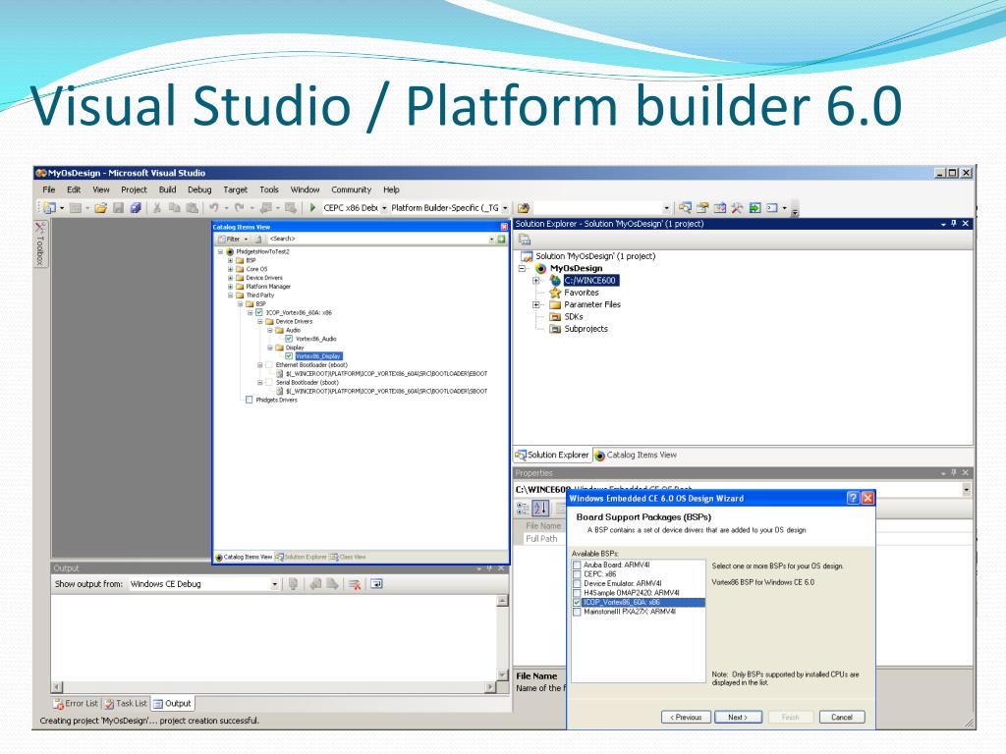Uncheck the Vortex86_Audio catalog item
The image size is (1006, 754).
(289, 339)
